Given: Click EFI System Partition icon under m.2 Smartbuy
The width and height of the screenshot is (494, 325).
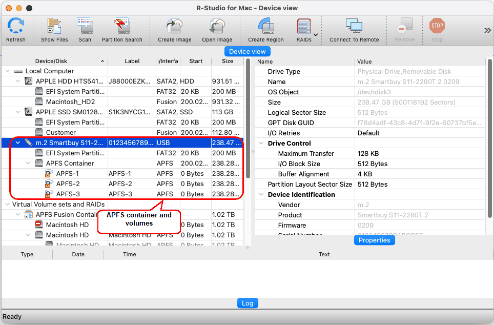Looking at the screenshot, I should tap(39, 153).
